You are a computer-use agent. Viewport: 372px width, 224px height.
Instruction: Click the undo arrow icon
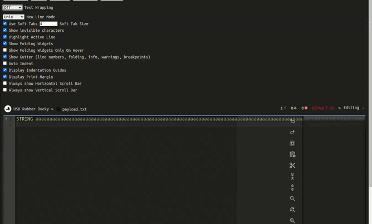coord(292,121)
